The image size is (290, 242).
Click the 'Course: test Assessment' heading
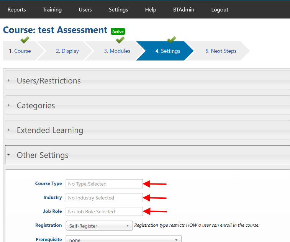(55, 30)
